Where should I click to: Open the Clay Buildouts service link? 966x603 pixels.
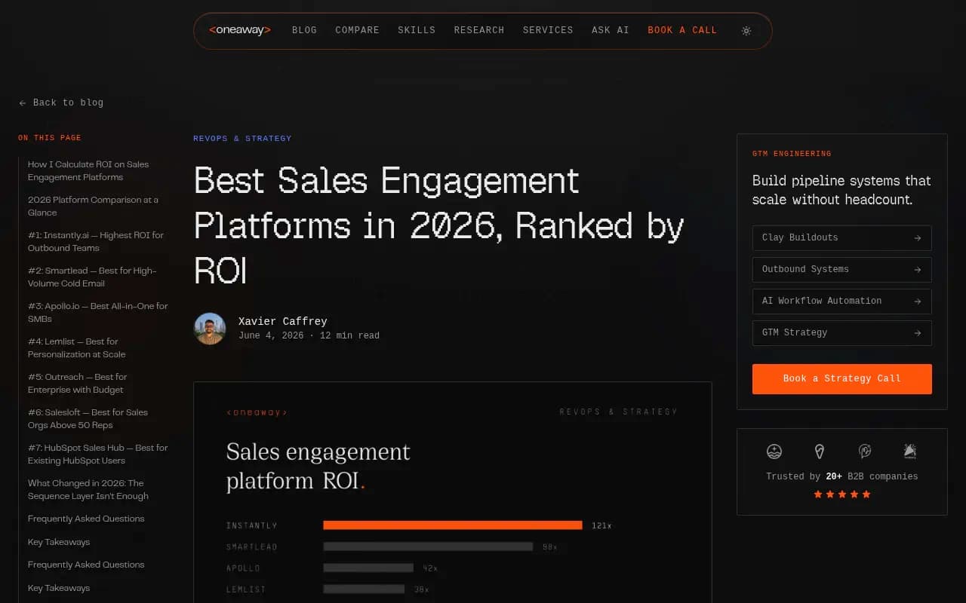(841, 237)
